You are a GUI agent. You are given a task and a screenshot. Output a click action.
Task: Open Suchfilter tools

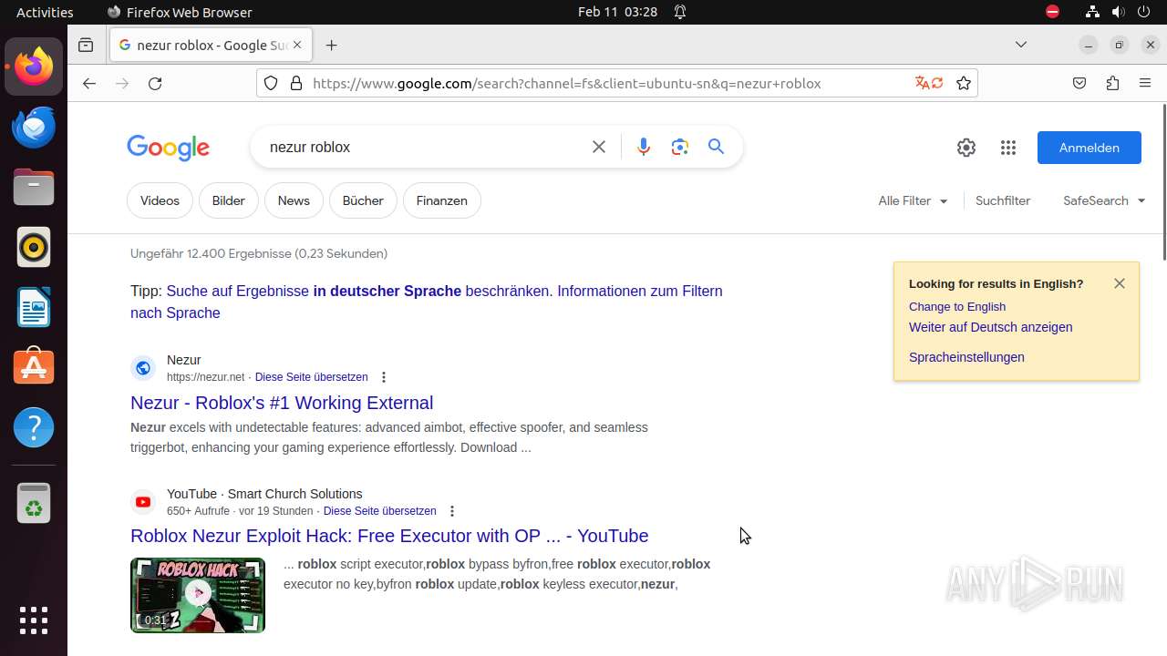(1003, 200)
